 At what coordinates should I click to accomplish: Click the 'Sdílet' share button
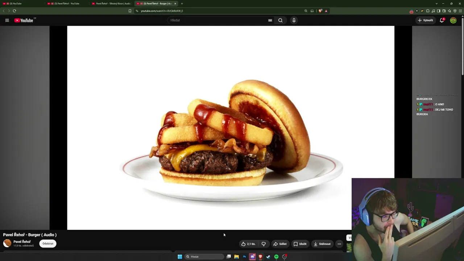(x=280, y=244)
